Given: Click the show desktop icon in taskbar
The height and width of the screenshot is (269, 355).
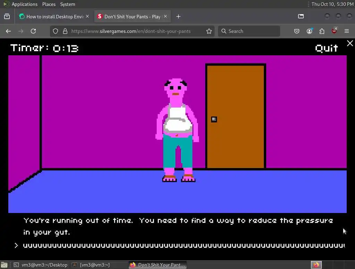Looking at the screenshot, I should pyautogui.click(x=4, y=265).
